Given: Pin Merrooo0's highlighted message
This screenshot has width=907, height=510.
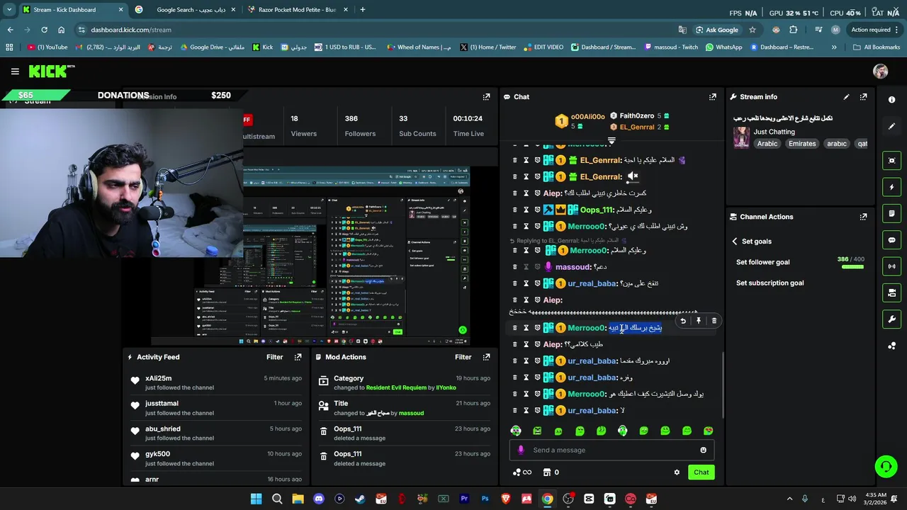Looking at the screenshot, I should point(699,321).
